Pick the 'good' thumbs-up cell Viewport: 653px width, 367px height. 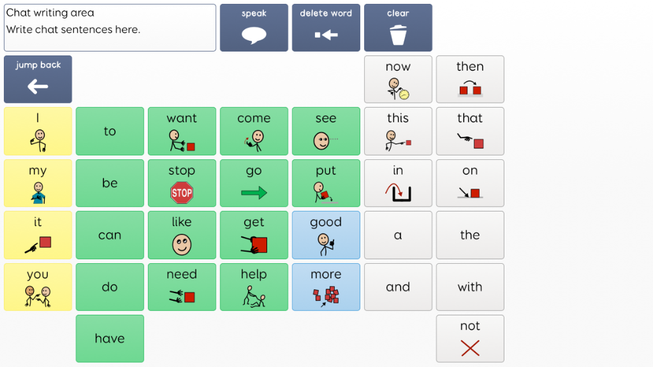(x=326, y=235)
